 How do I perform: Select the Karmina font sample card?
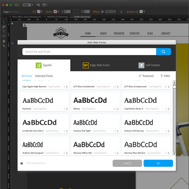point(44,102)
